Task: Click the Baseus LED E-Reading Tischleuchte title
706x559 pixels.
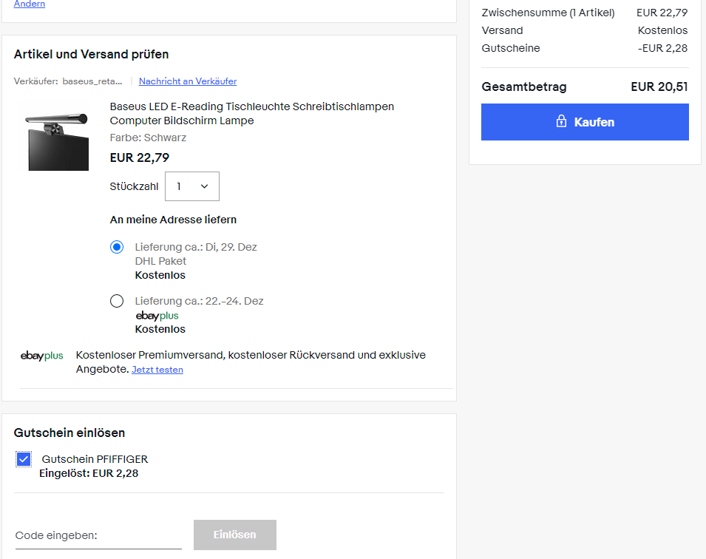Action: click(251, 114)
